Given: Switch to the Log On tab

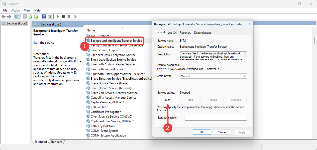Looking at the screenshot, I should click(x=172, y=33).
